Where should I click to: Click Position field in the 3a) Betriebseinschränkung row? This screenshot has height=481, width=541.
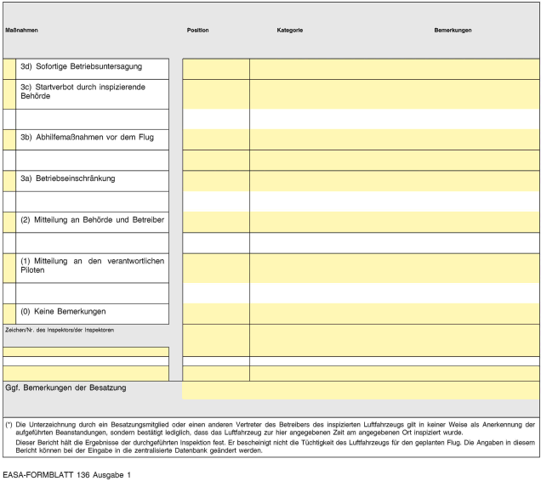(216, 181)
